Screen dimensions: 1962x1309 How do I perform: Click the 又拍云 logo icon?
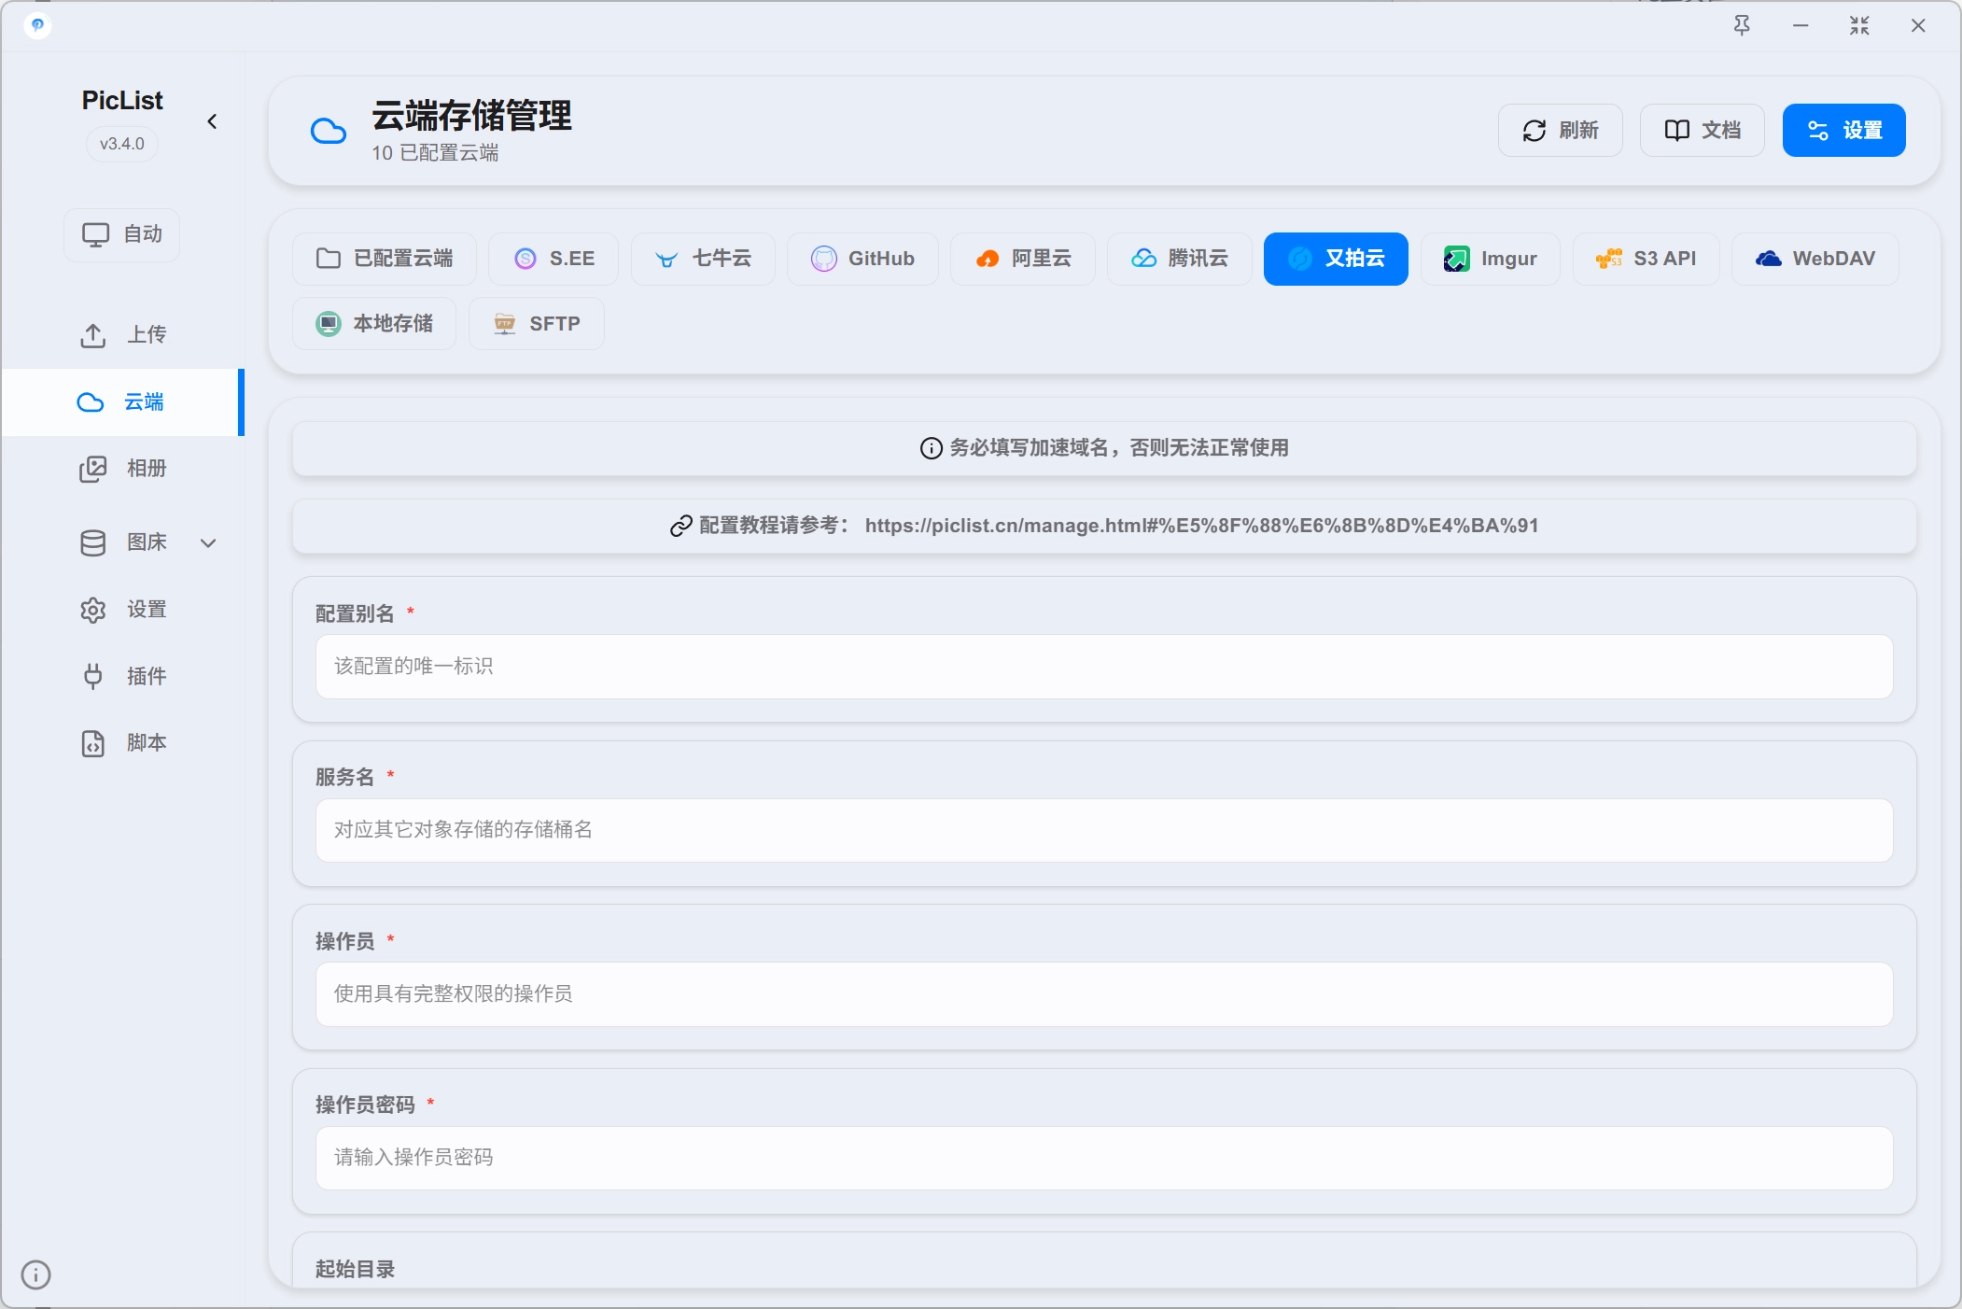pyautogui.click(x=1300, y=259)
